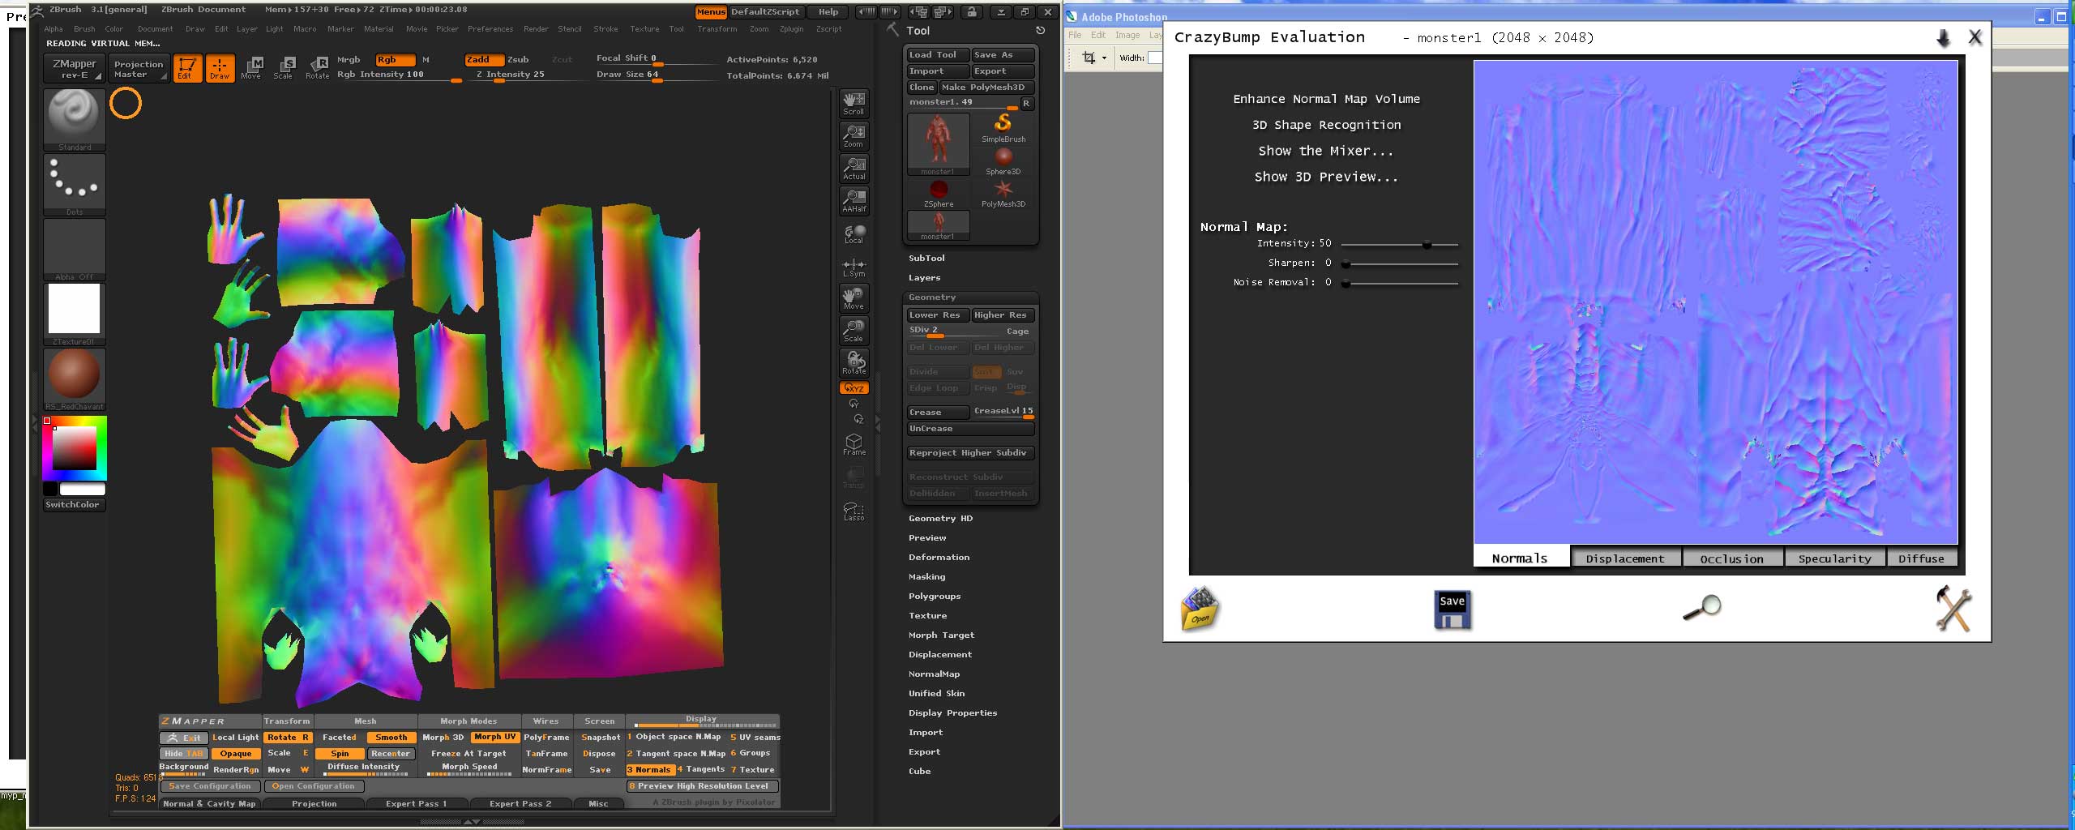Click the CrazyBump Save disk icon
This screenshot has width=2075, height=830.
point(1452,610)
